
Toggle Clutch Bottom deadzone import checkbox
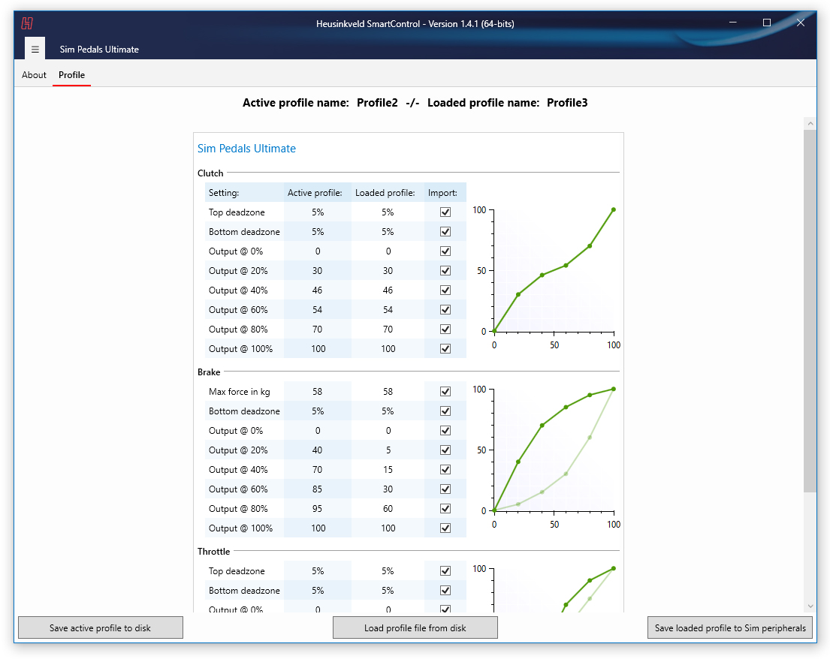coord(445,232)
